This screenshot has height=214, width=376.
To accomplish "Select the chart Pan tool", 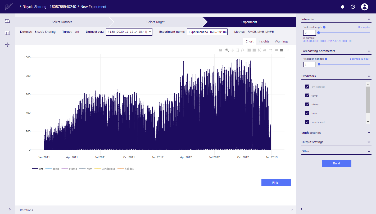I will [232, 50].
